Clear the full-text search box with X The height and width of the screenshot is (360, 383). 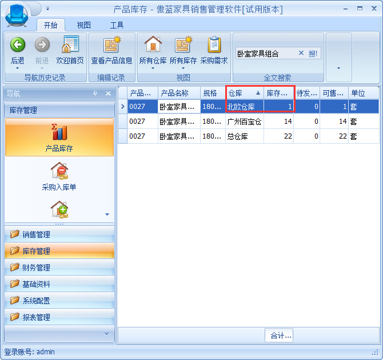(x=301, y=53)
